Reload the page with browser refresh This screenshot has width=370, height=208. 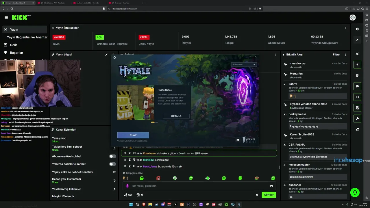(12, 9)
